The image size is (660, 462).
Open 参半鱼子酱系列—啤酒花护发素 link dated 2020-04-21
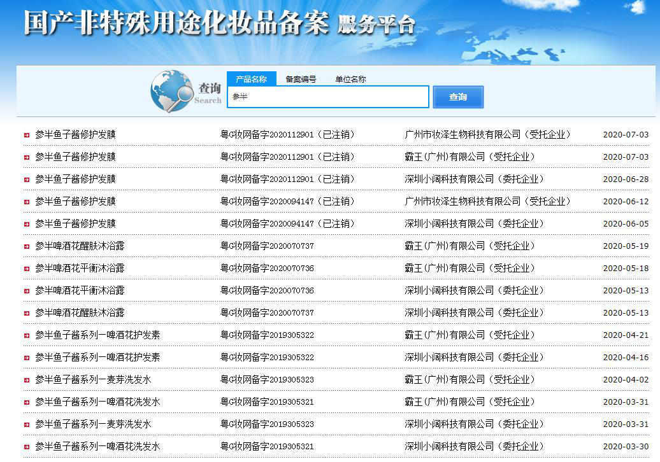[x=97, y=335]
